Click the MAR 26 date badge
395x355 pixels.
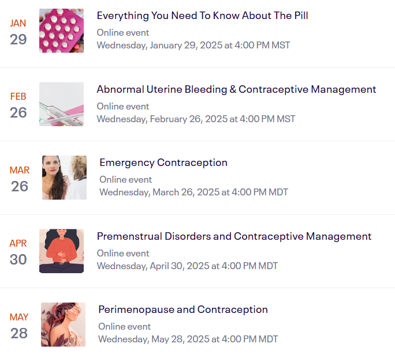(20, 179)
